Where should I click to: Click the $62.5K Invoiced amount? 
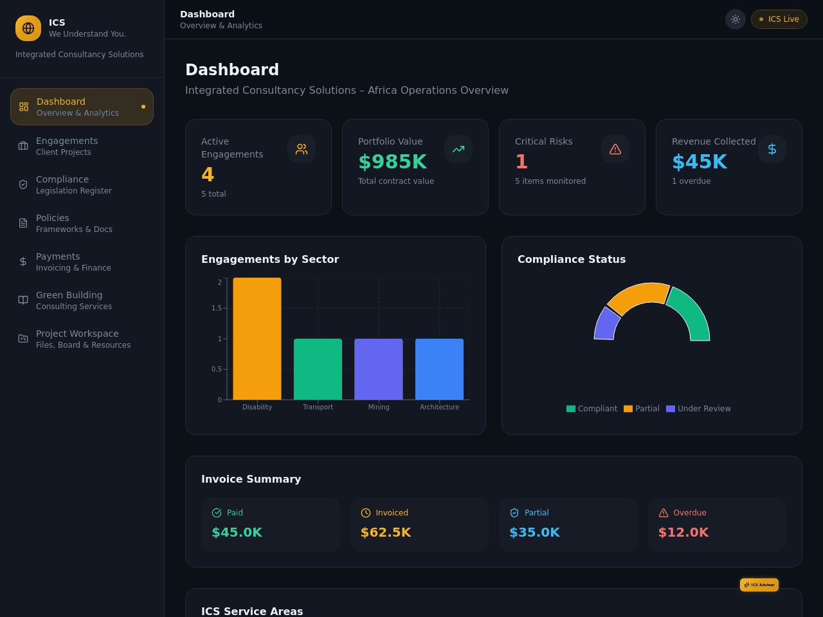click(386, 532)
